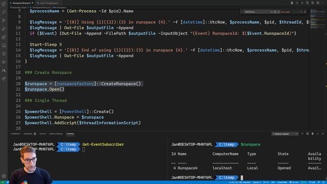
Task: Click the Run Selection icon in editor toolbar
Action: click(302, 3)
